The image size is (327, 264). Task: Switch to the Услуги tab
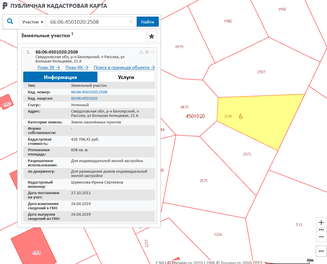pos(126,77)
